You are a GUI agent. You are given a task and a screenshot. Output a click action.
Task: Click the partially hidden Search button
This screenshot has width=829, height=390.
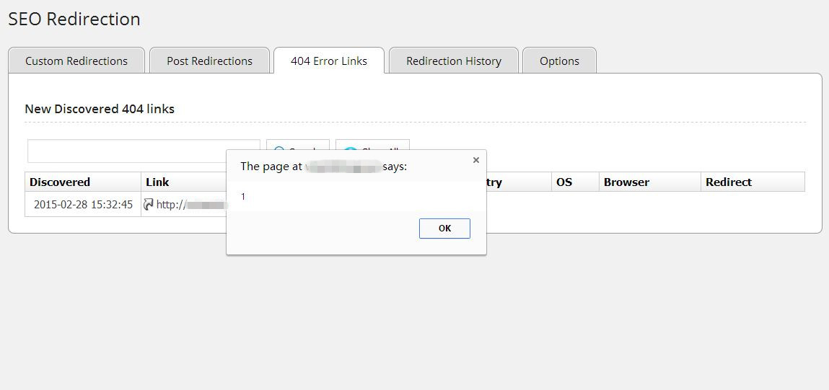(x=298, y=145)
